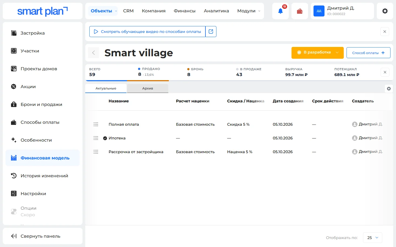Viewport: 396px width, 247px height.
Task: Open Финансовая модель in the sidebar
Action: point(43,158)
